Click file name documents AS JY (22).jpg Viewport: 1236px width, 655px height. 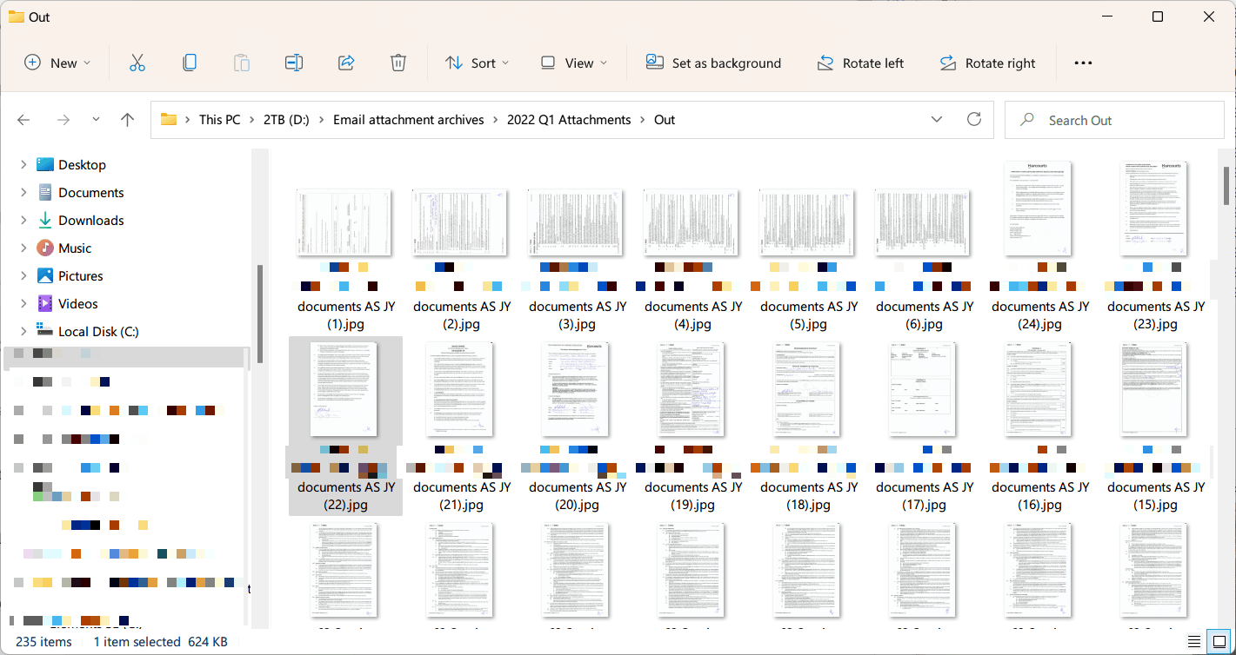click(346, 496)
